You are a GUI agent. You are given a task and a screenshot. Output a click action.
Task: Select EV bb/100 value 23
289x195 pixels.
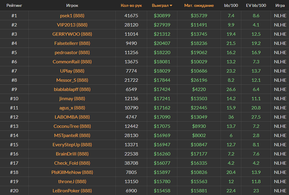(x=256, y=191)
